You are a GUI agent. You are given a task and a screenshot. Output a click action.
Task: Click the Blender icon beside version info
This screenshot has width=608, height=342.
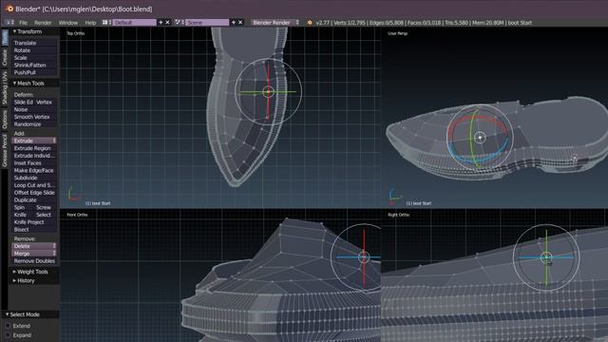[310, 23]
